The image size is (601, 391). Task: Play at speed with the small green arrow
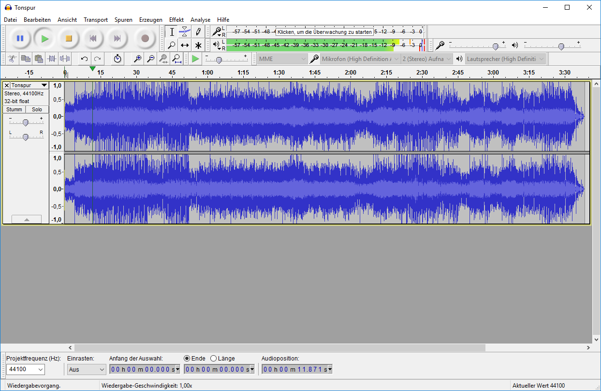click(195, 59)
